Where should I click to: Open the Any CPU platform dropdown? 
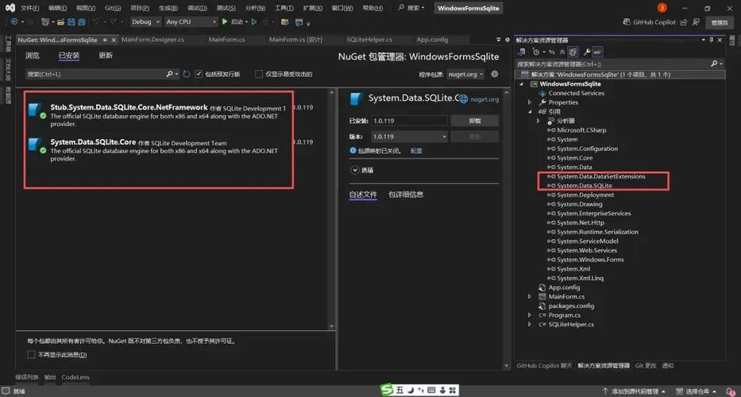coord(191,21)
